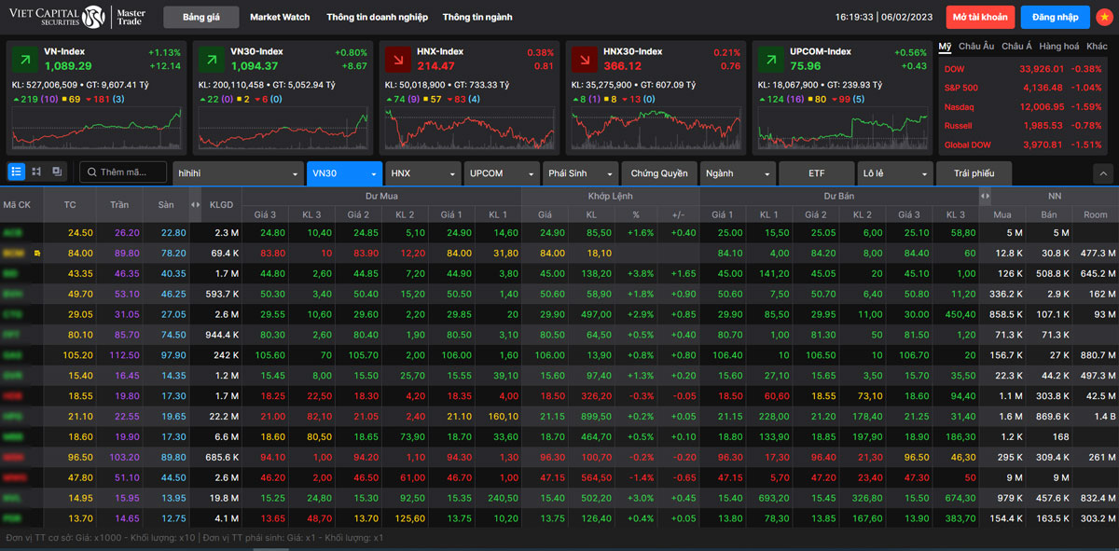Click the stacked windows layout icon
The width and height of the screenshot is (1119, 551).
[57, 172]
